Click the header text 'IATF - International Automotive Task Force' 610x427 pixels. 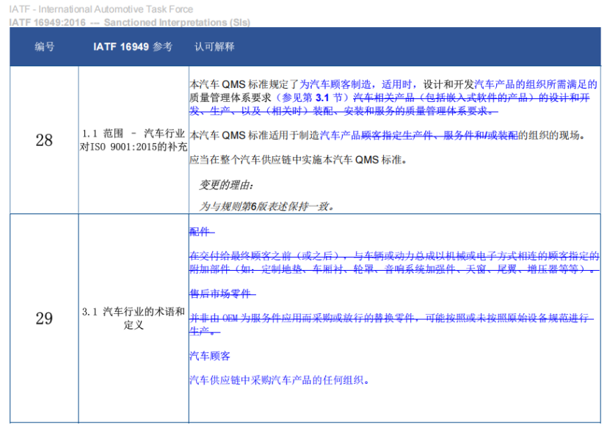tap(101, 9)
